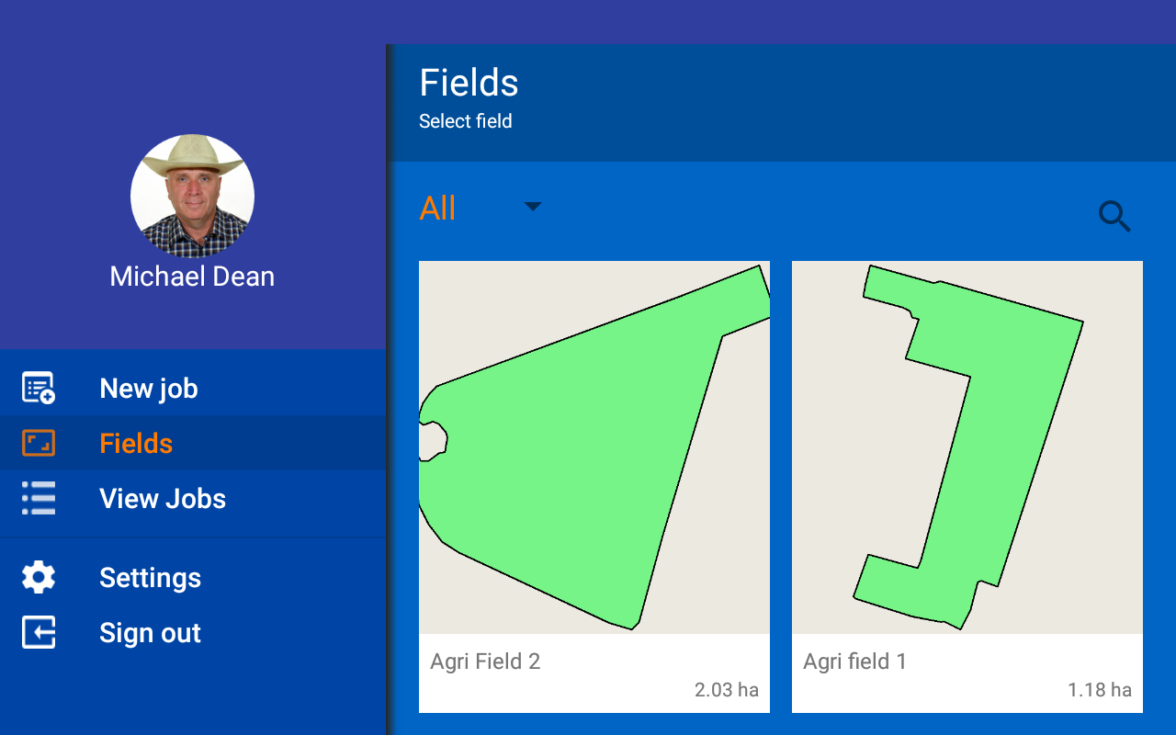Click the Sign out arrow icon
The height and width of the screenshot is (735, 1176).
tap(39, 632)
